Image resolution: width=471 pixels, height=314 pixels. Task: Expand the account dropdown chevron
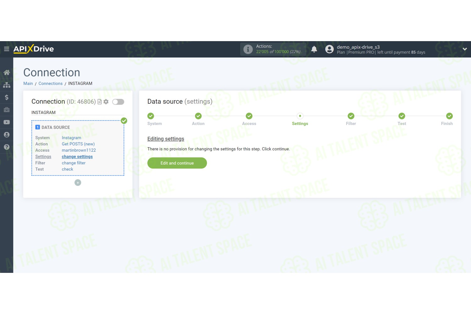pyautogui.click(x=465, y=49)
